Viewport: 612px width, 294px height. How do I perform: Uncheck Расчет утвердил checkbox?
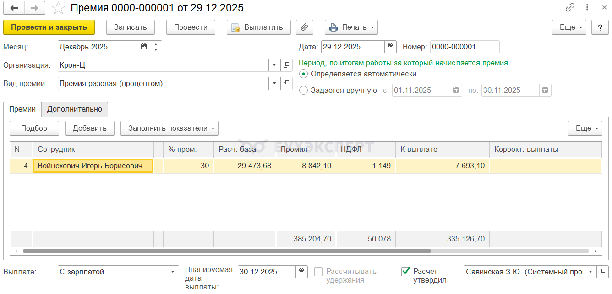(405, 272)
